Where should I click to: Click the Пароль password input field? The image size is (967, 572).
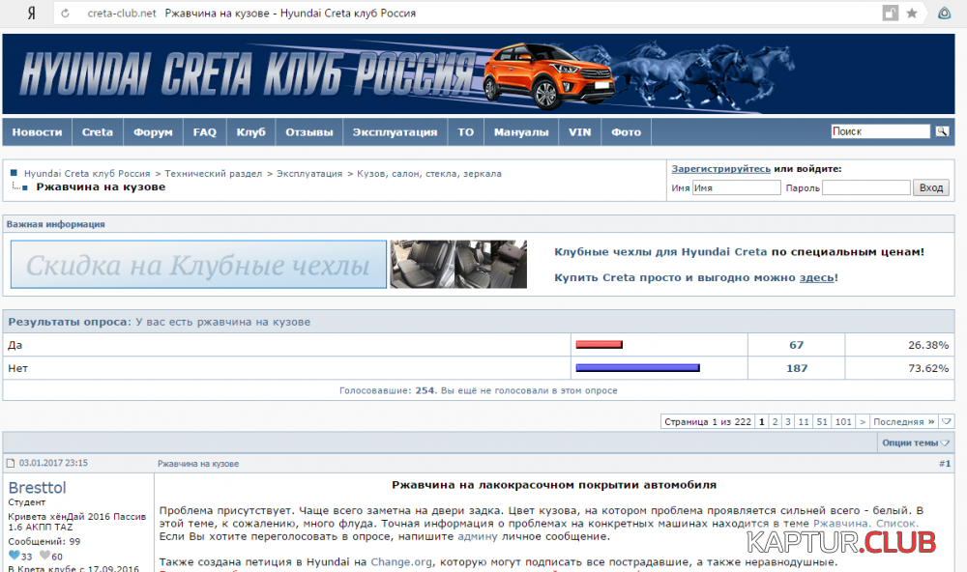[x=865, y=188]
